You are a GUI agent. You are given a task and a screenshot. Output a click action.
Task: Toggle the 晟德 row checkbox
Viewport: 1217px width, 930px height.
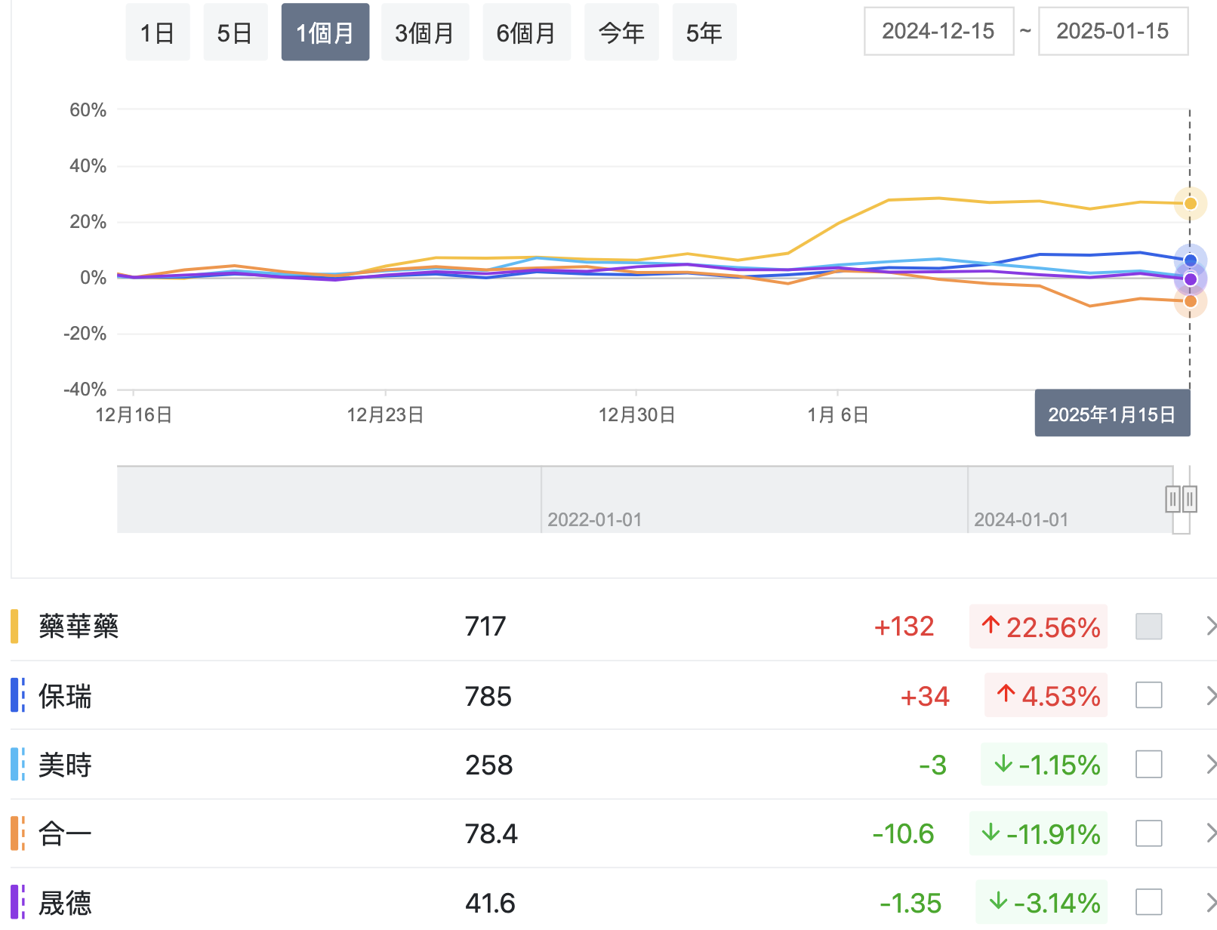pos(1148,902)
